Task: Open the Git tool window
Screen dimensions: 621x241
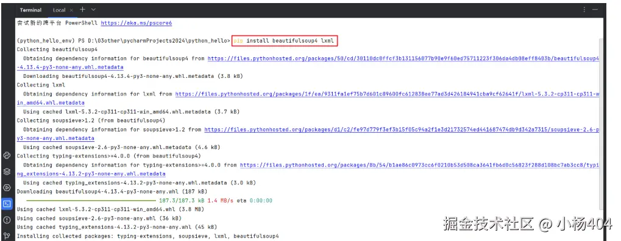Action: click(x=6, y=236)
